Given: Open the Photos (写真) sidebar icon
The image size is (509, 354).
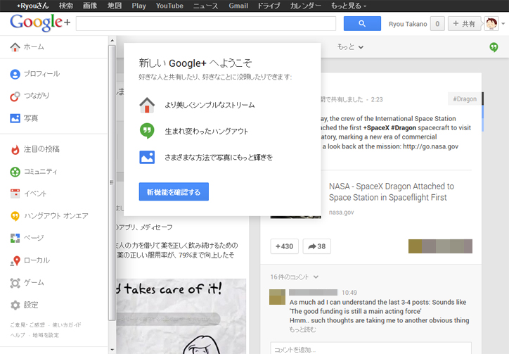Looking at the screenshot, I should 15,118.
